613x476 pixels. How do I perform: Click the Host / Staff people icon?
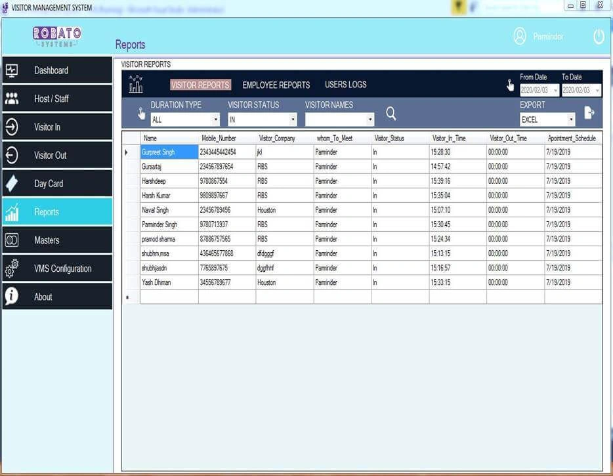[x=14, y=98]
